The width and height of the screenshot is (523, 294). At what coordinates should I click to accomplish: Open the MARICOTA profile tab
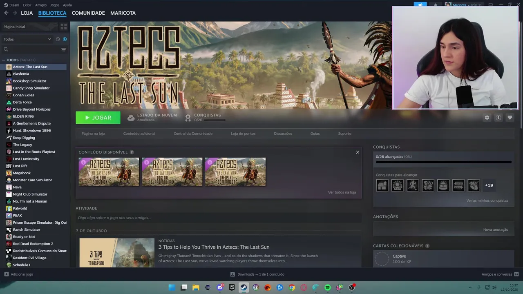click(123, 13)
